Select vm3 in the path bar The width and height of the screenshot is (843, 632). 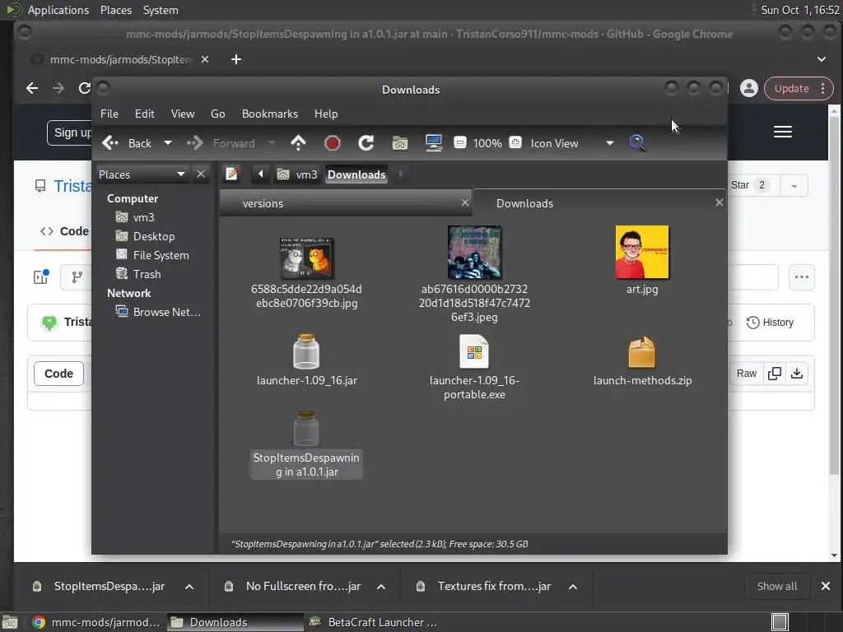pyautogui.click(x=297, y=174)
